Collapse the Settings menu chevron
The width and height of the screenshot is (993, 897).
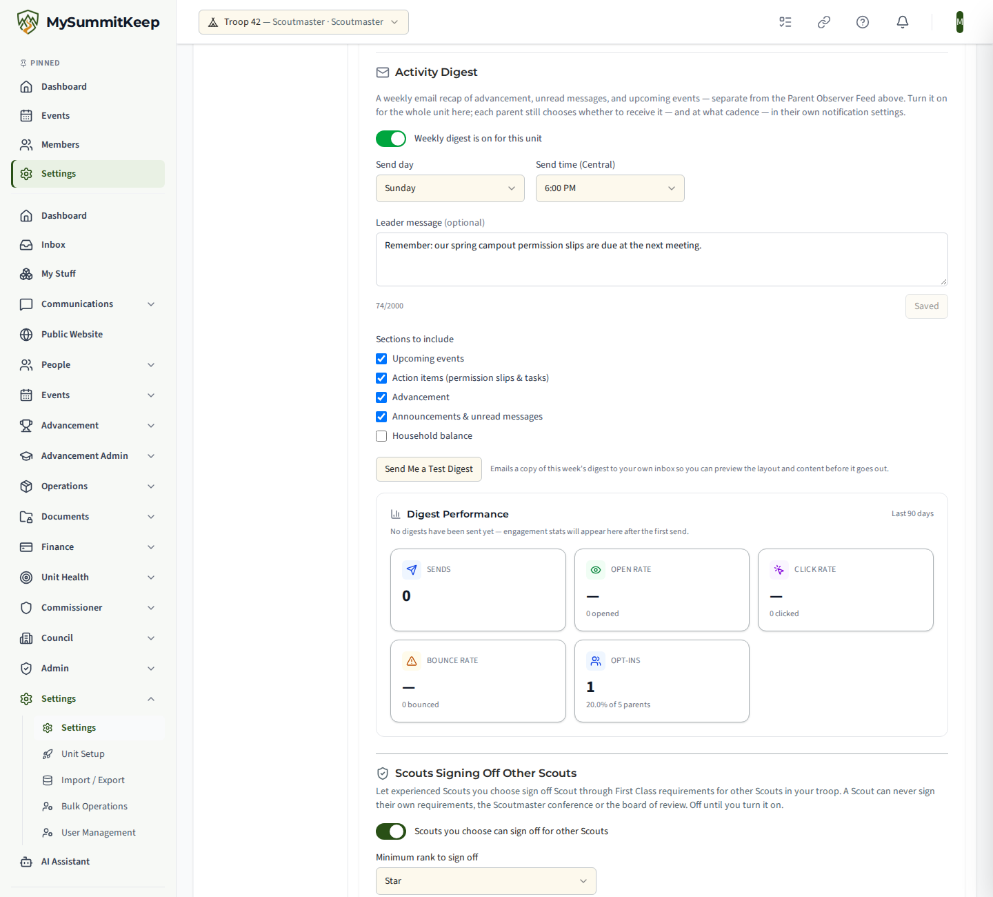click(151, 699)
